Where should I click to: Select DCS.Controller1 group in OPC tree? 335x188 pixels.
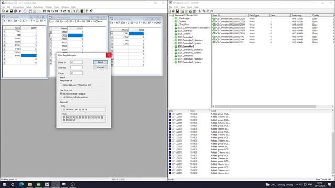point(185,37)
